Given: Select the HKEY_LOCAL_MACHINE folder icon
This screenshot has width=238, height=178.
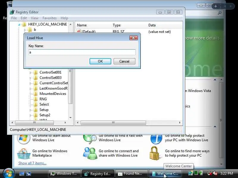Looking at the screenshot, I should tap(24, 24).
